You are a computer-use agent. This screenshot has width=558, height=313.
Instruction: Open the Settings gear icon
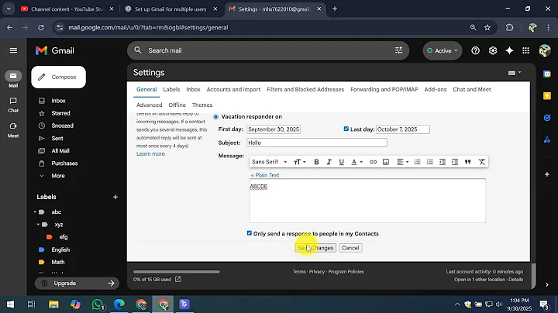pyautogui.click(x=493, y=50)
